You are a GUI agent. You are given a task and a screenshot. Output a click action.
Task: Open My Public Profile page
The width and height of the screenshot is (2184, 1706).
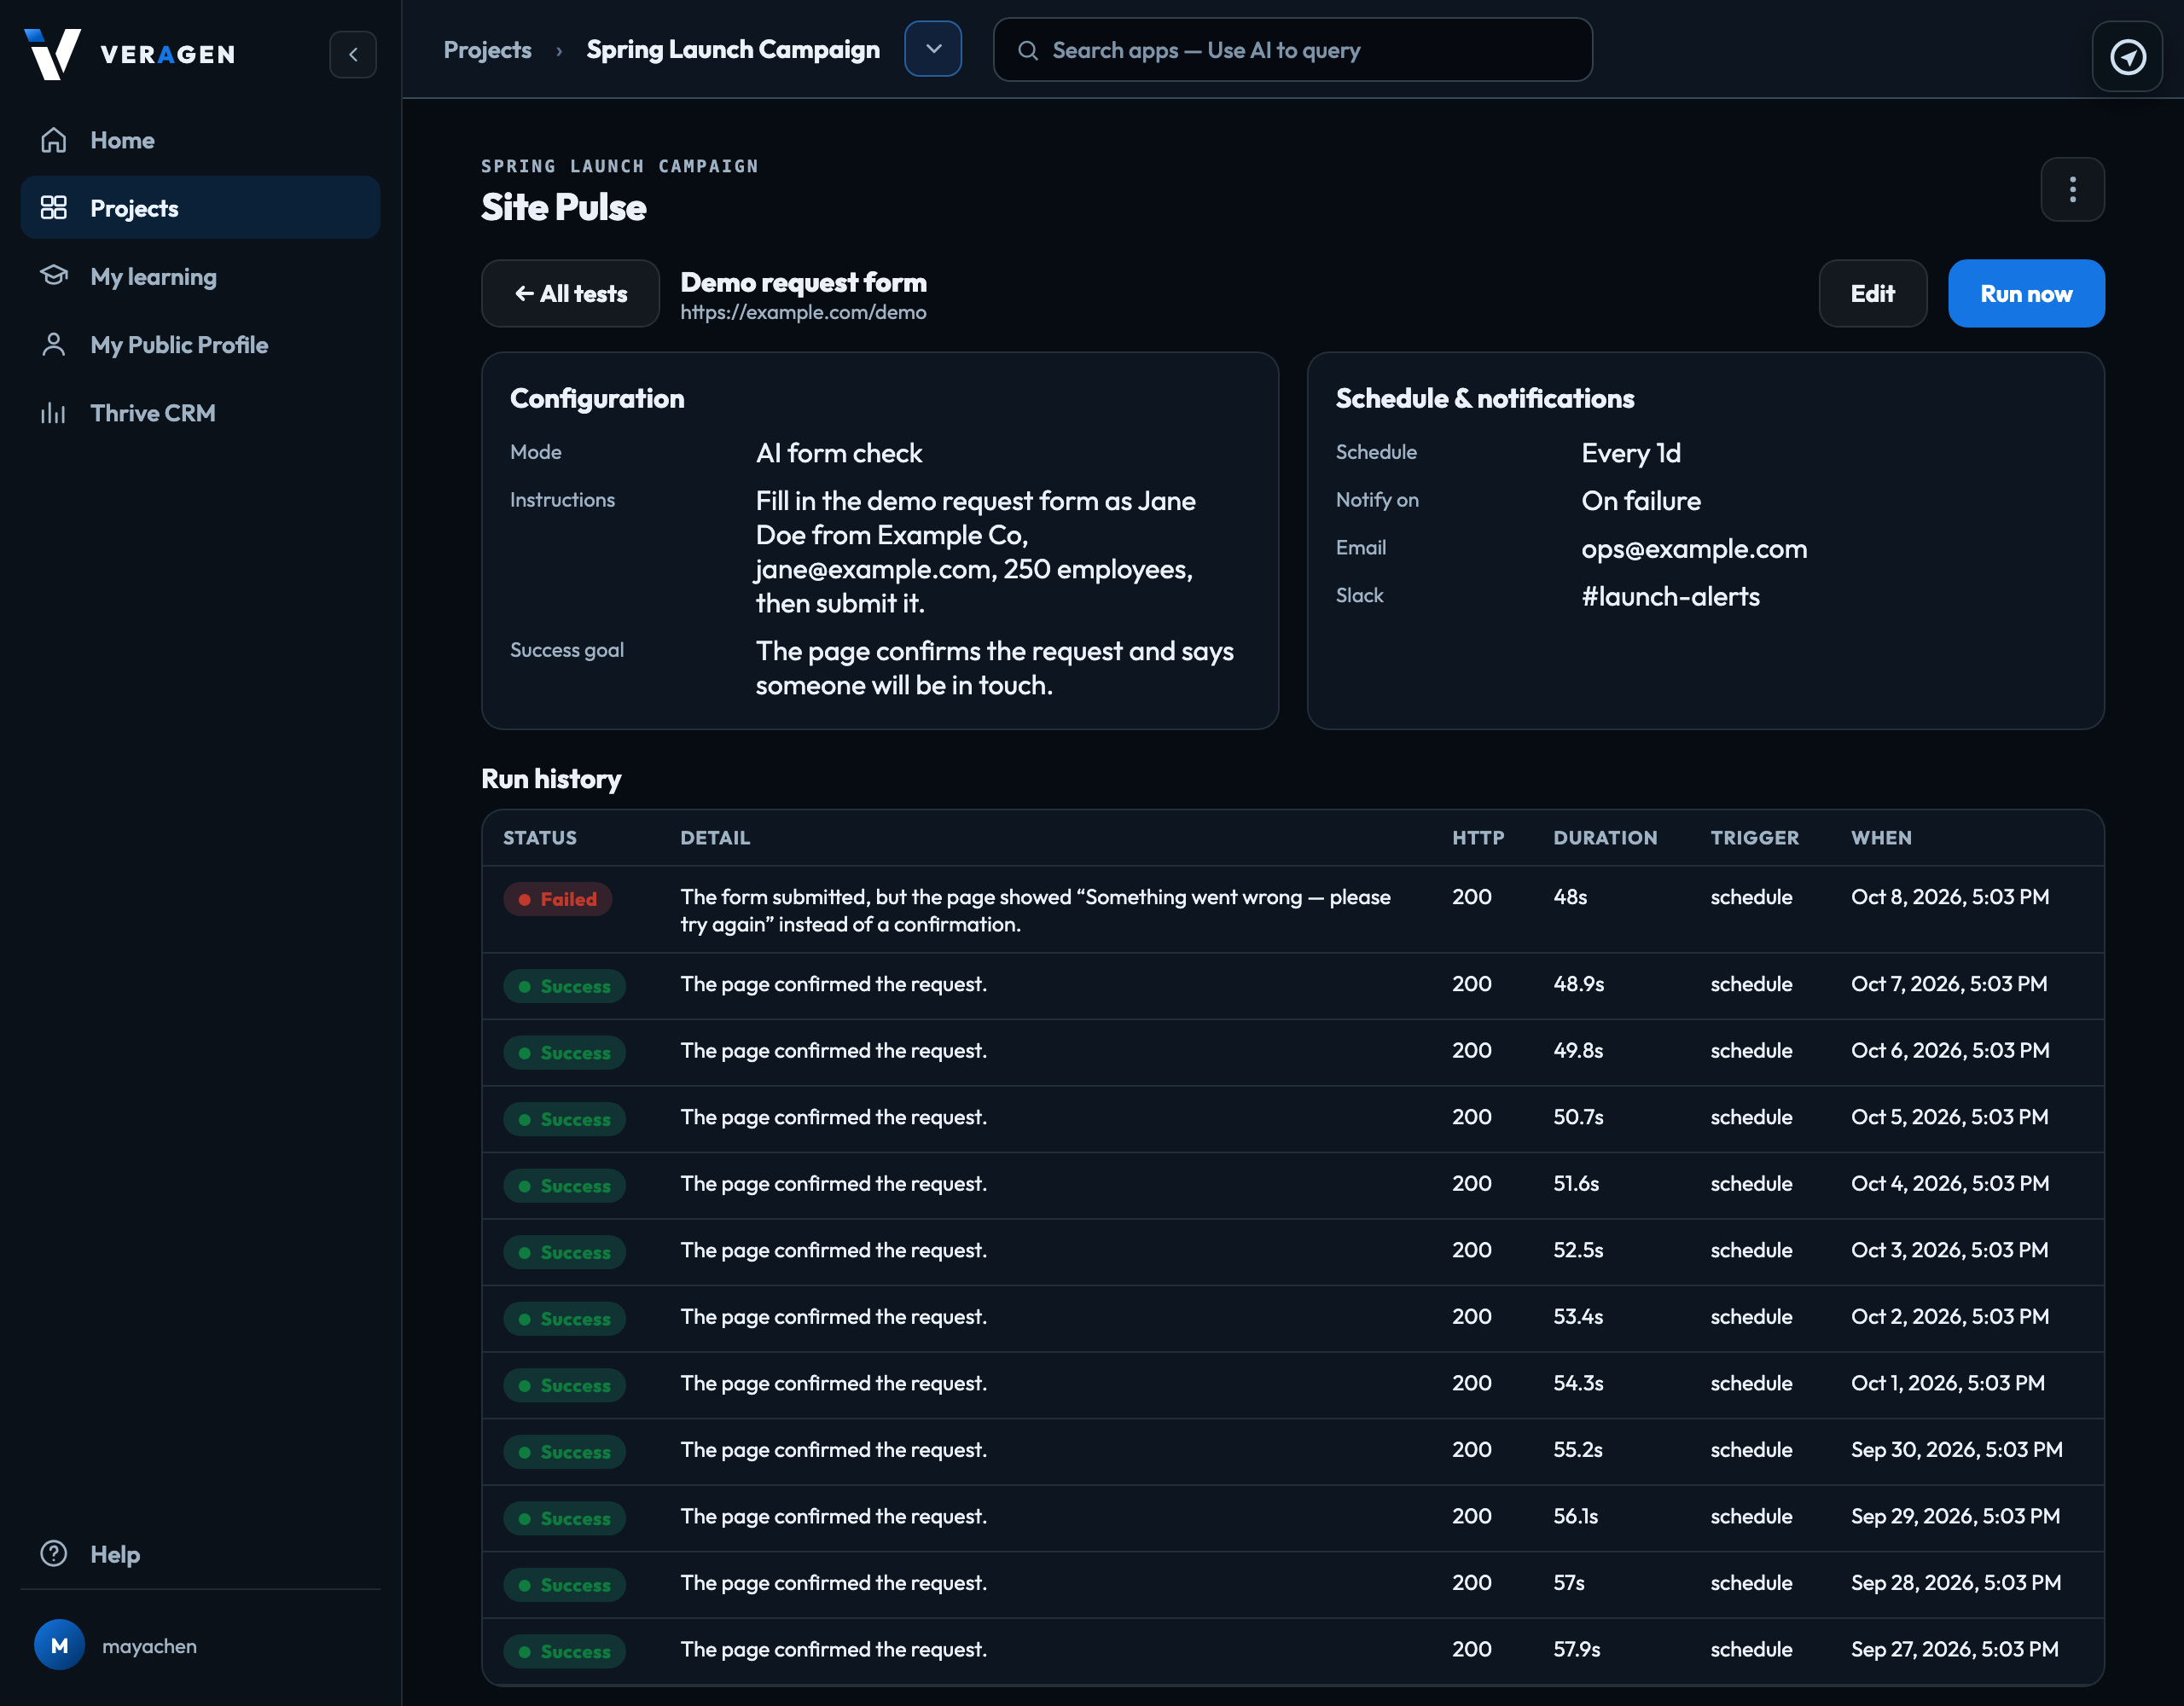200,345
